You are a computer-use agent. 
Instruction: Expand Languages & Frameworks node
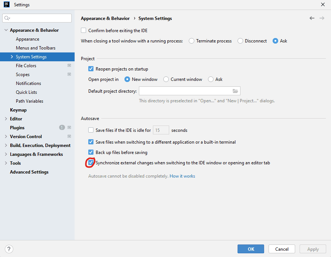(6, 154)
